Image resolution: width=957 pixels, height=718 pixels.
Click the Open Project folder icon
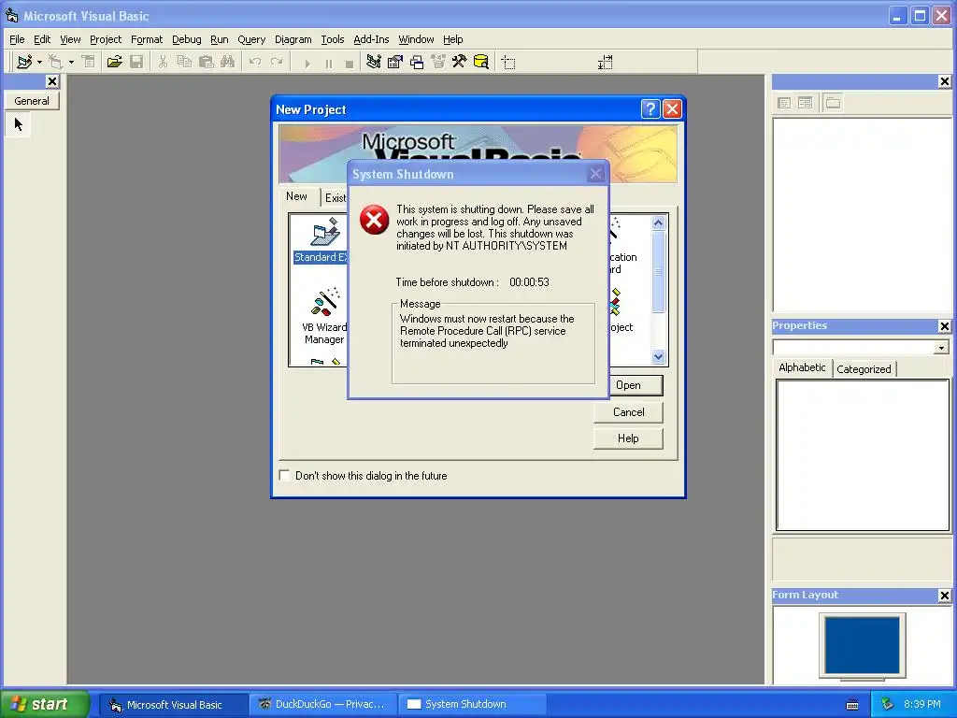point(114,62)
